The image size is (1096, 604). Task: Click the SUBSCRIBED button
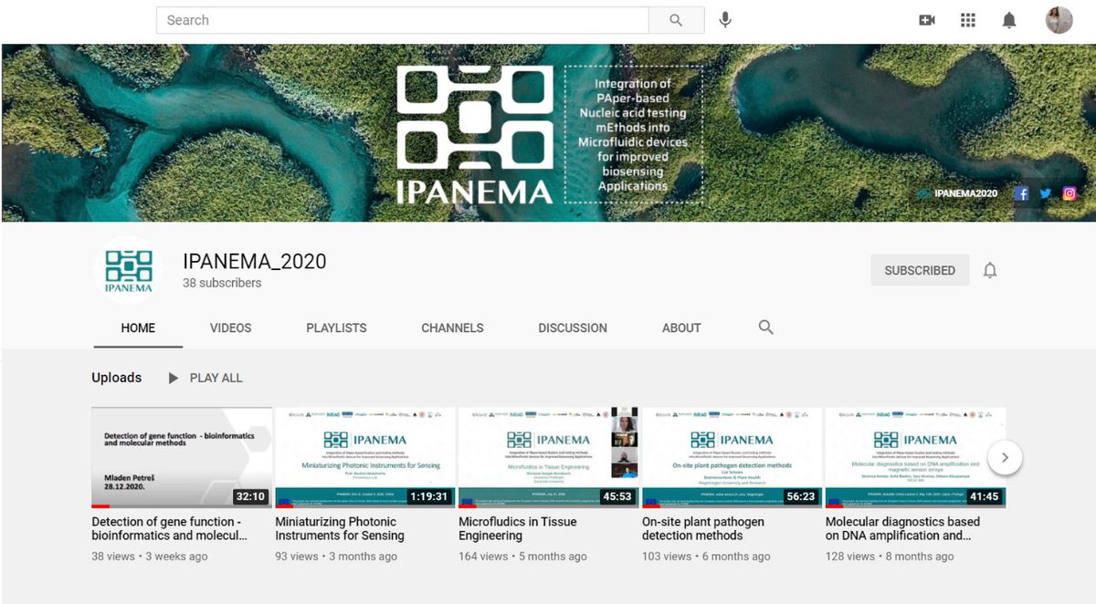[920, 270]
